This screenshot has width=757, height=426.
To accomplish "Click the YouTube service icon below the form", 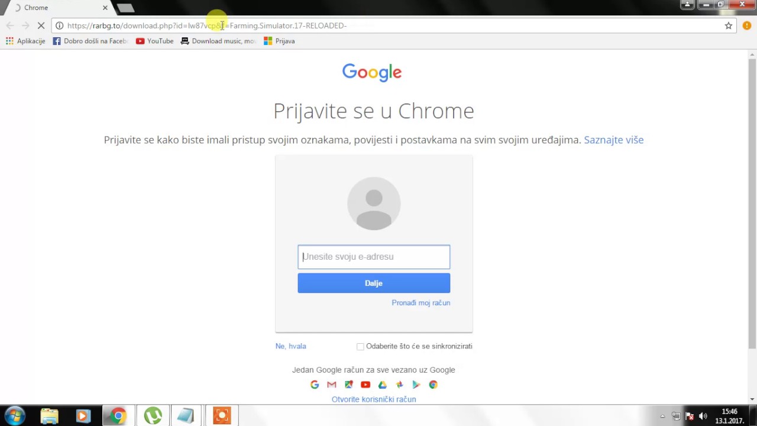I will point(365,385).
